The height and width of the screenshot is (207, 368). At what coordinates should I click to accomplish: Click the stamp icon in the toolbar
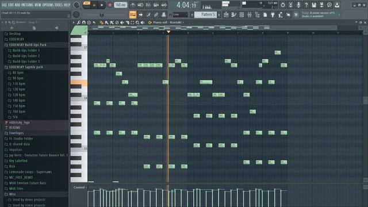point(164,15)
